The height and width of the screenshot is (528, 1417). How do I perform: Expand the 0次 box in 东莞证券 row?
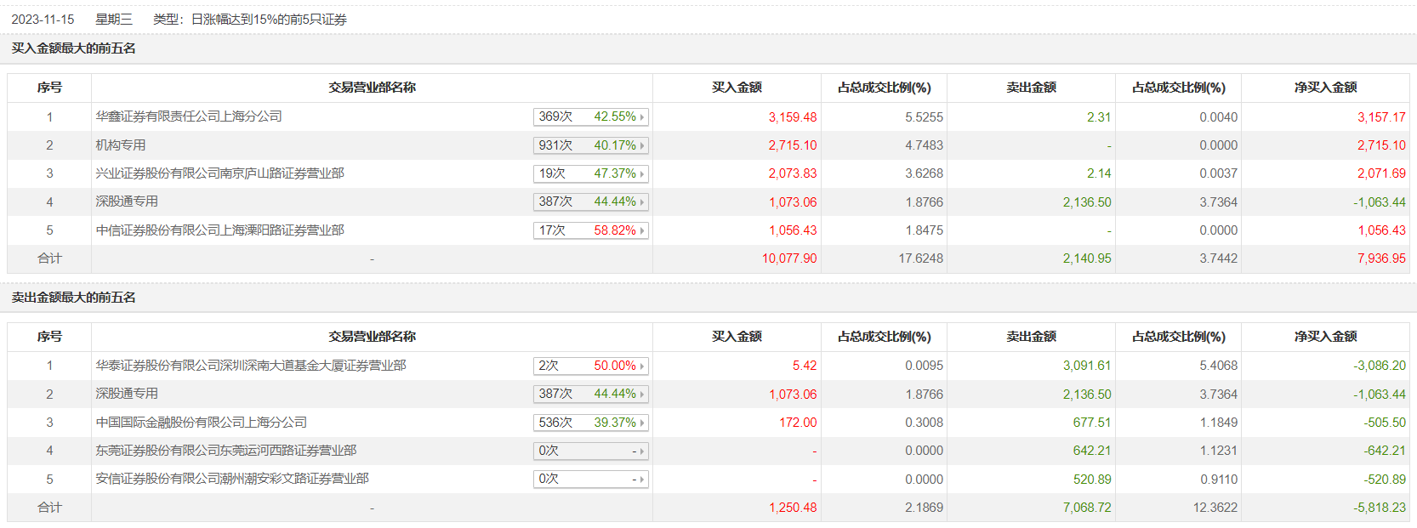pos(590,451)
